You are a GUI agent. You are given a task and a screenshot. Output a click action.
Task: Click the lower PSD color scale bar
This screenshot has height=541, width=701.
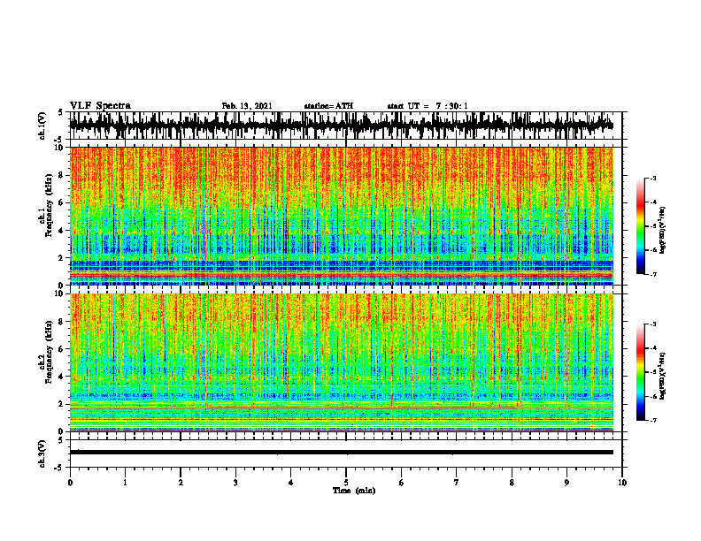click(x=641, y=372)
